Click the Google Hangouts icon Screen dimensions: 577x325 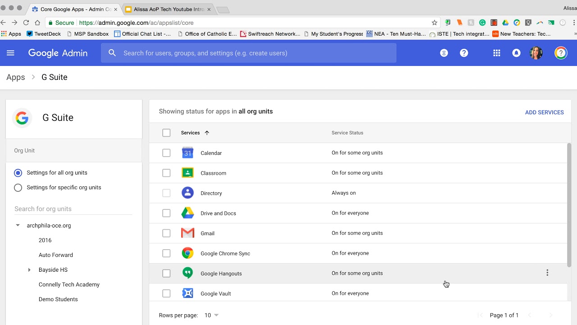pos(188,273)
